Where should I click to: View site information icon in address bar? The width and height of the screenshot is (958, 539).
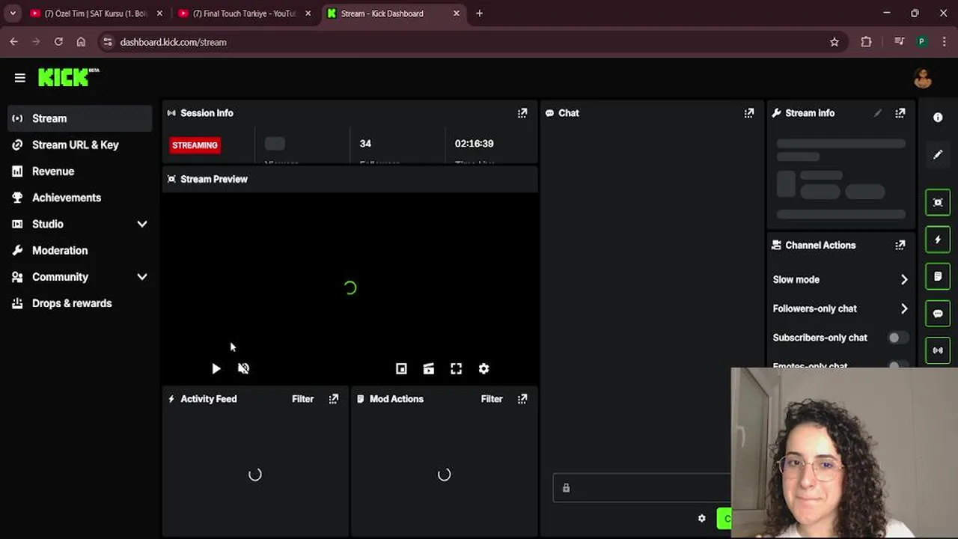(x=107, y=42)
